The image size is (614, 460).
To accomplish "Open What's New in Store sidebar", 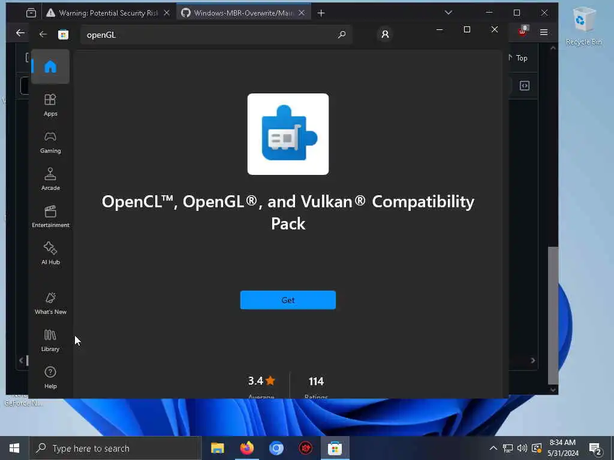I will (50, 304).
